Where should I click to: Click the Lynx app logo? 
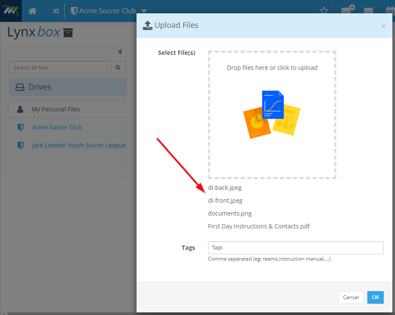click(x=11, y=11)
